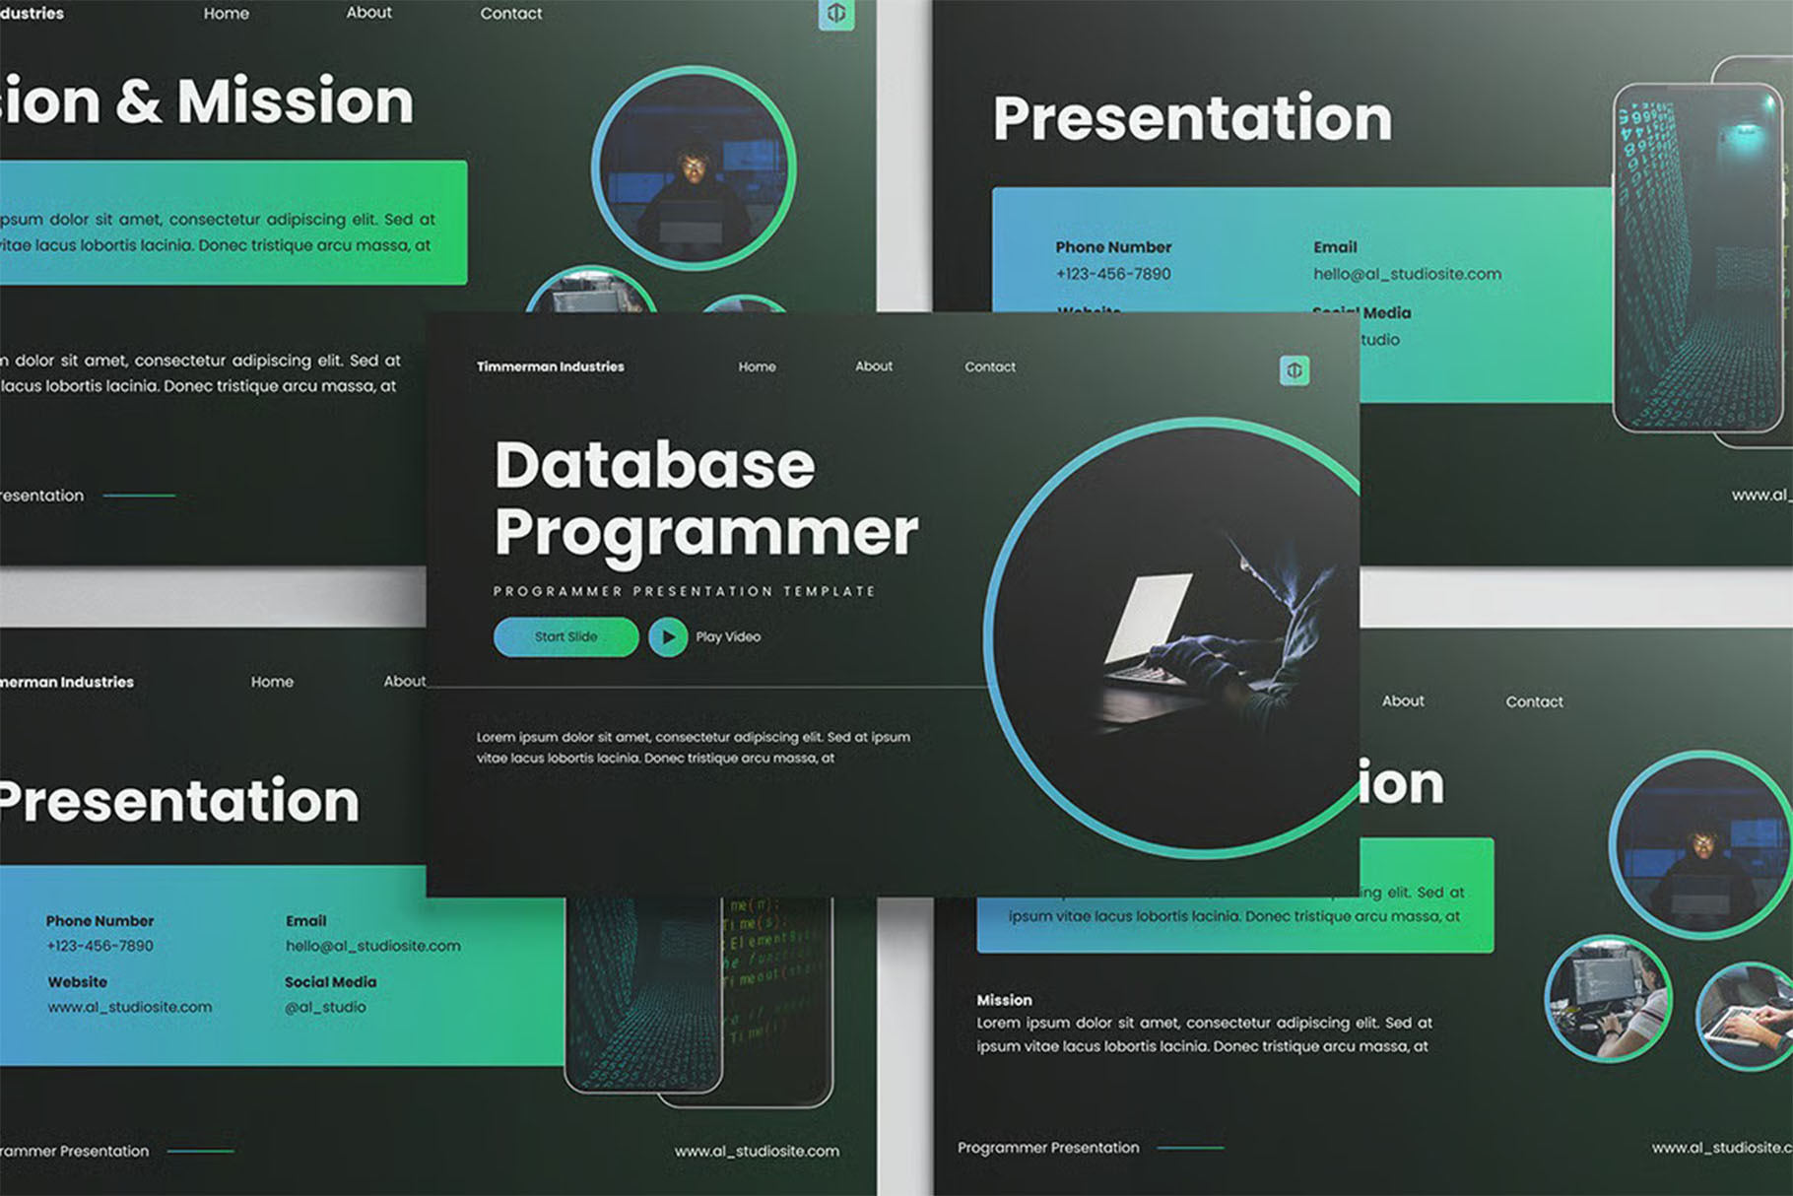Select the large hooded hacker laptop circle image
The image size is (1793, 1196).
point(1172,635)
